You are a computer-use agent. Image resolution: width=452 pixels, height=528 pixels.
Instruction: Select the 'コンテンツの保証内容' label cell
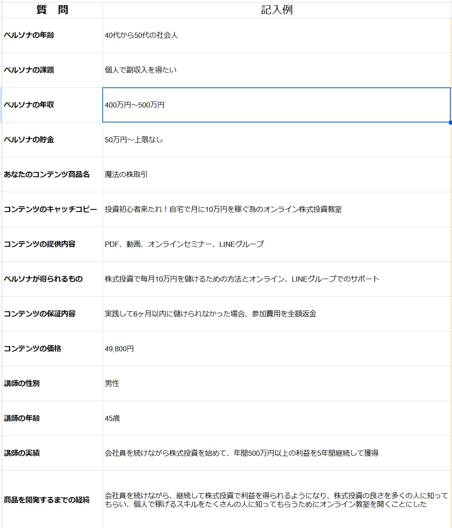point(52,314)
